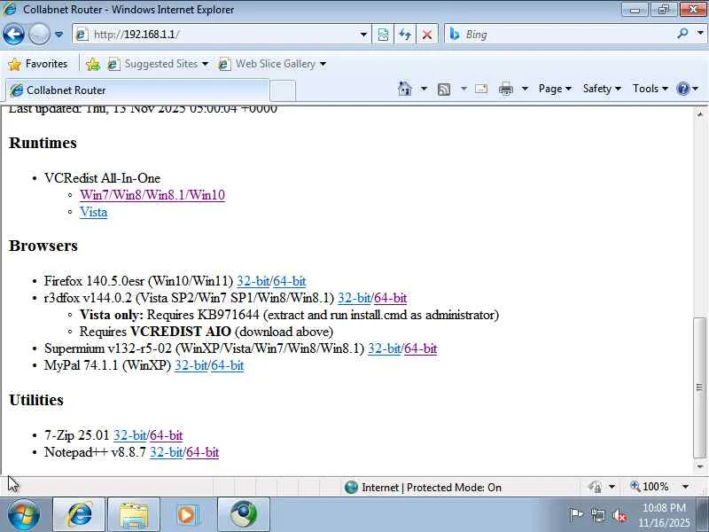
Task: Click the Read Mail icon
Action: 481,89
